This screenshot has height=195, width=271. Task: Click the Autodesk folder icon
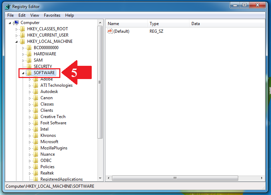coord(36,92)
